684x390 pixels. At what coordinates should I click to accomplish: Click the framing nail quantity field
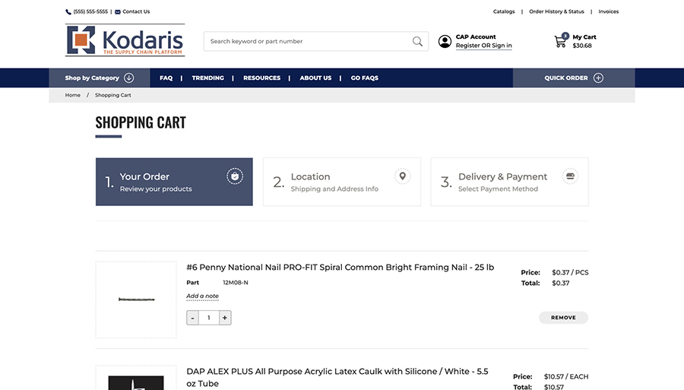(208, 318)
